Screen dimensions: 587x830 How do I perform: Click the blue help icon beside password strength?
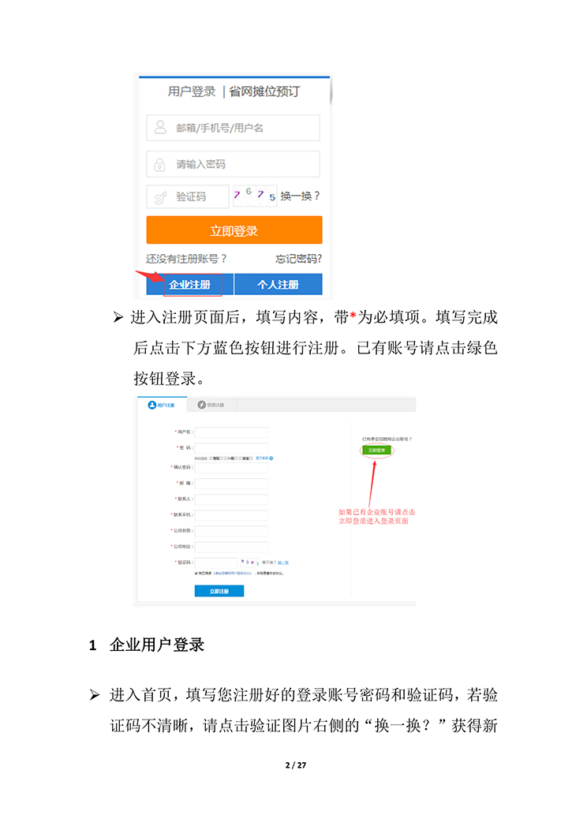tap(271, 458)
